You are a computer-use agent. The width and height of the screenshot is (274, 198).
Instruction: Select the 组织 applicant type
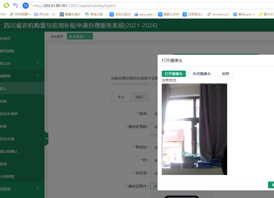(139, 97)
